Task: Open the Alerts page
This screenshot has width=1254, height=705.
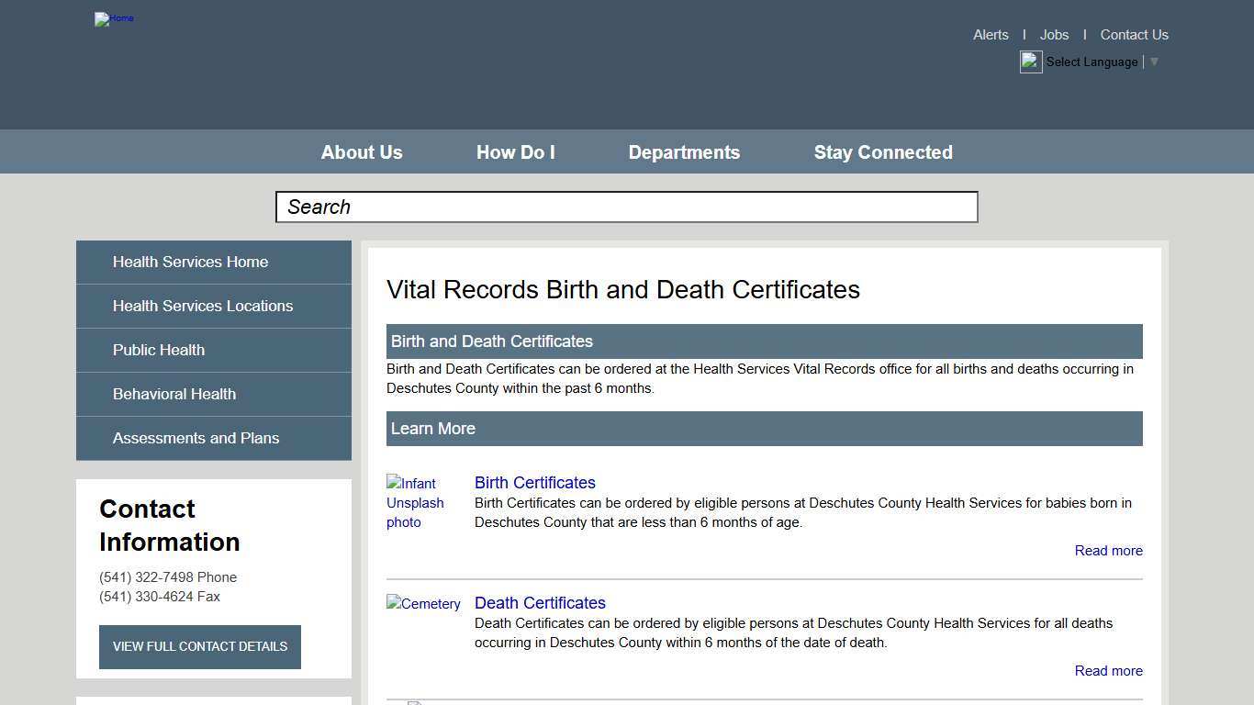Action: 991,34
